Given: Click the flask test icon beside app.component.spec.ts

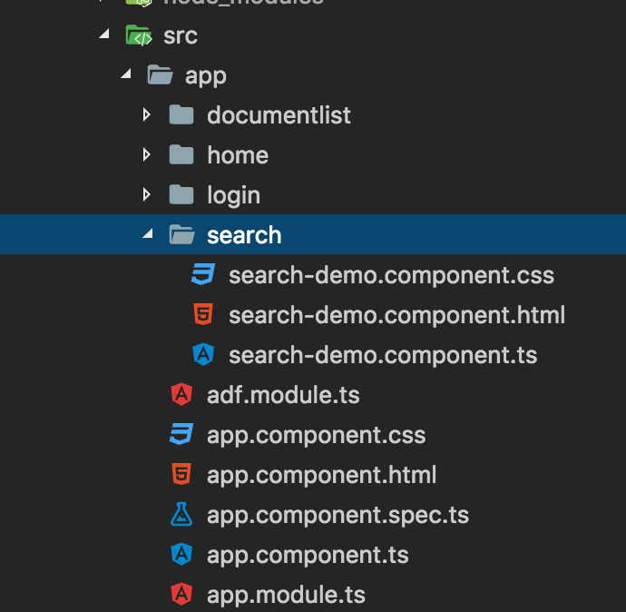Looking at the screenshot, I should [181, 515].
